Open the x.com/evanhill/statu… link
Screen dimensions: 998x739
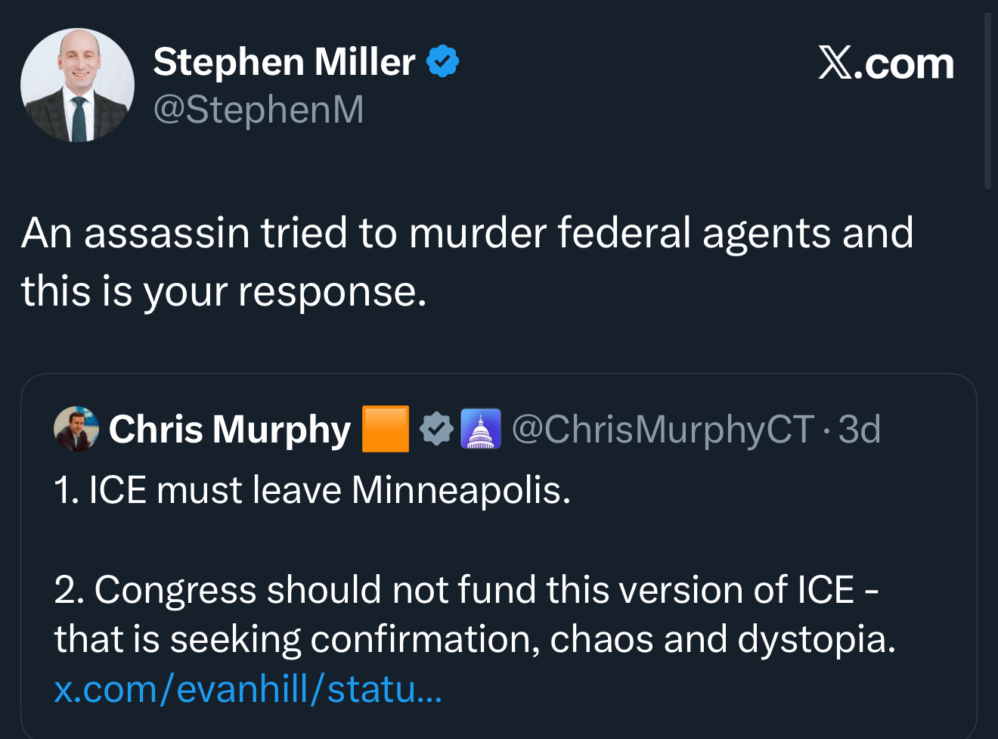click(248, 689)
